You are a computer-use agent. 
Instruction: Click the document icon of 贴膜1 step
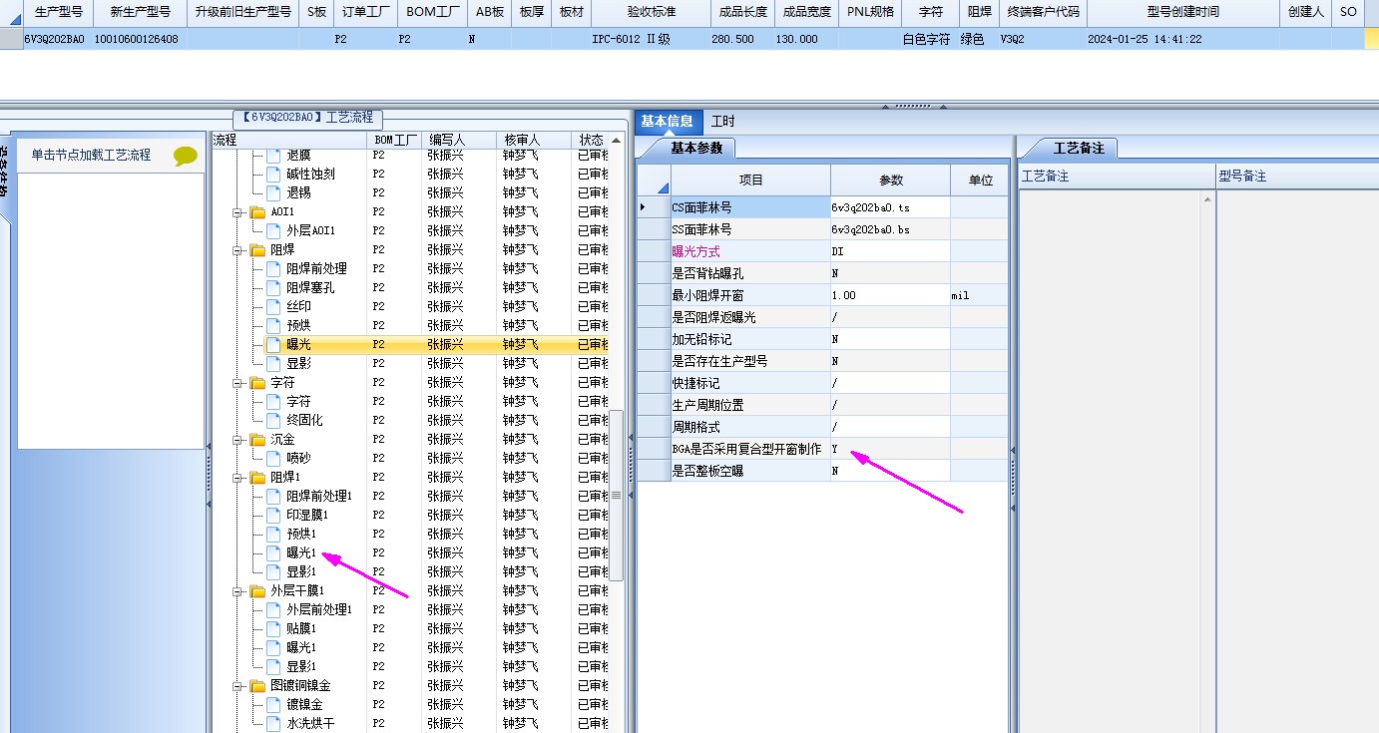tap(274, 628)
